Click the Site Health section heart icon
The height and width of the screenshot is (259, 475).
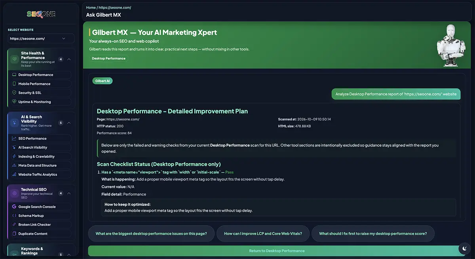point(15,59)
